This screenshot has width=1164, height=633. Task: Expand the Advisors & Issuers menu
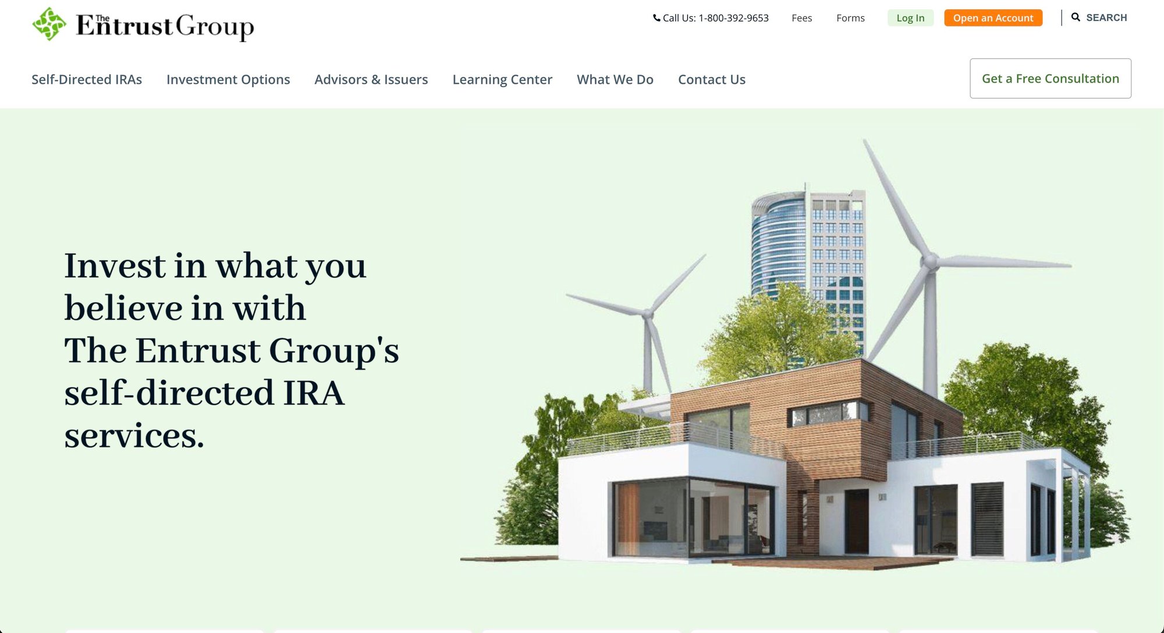coord(371,79)
